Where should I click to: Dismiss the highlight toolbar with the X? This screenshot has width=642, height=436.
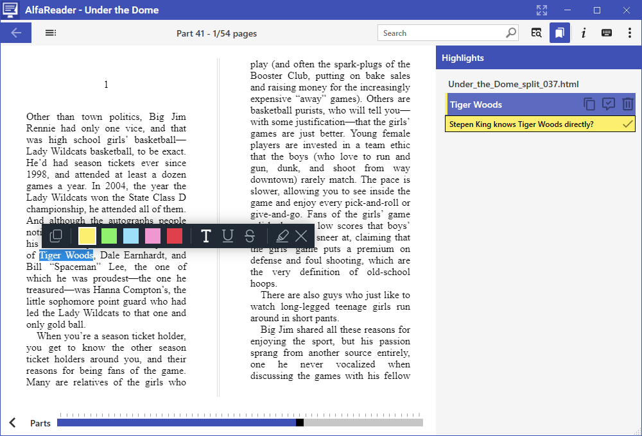point(301,236)
